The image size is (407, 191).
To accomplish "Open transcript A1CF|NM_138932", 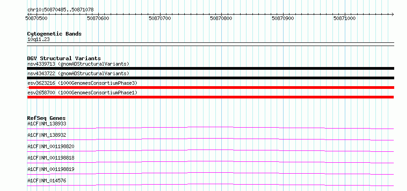I will 47,135.
